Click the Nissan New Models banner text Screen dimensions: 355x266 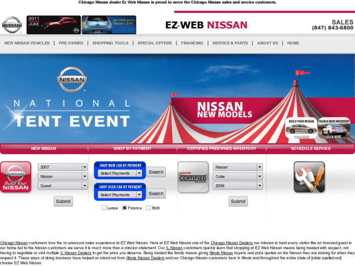(x=224, y=110)
